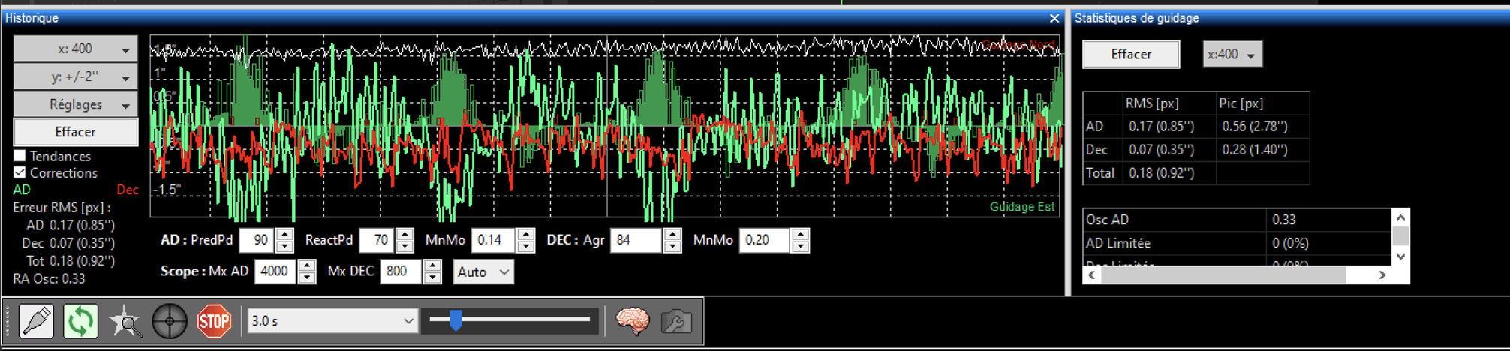Click the RMS [px] column header
The width and height of the screenshot is (1510, 351).
coord(1169,103)
